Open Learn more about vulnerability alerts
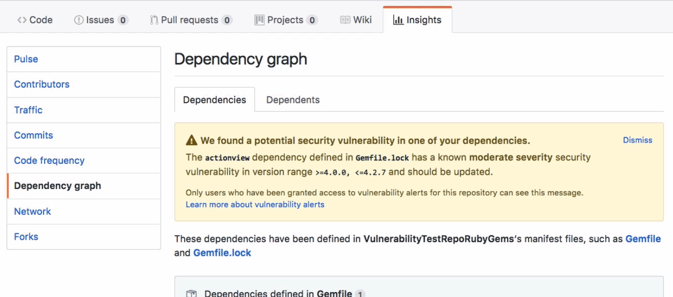This screenshot has height=297, width=673. point(255,203)
